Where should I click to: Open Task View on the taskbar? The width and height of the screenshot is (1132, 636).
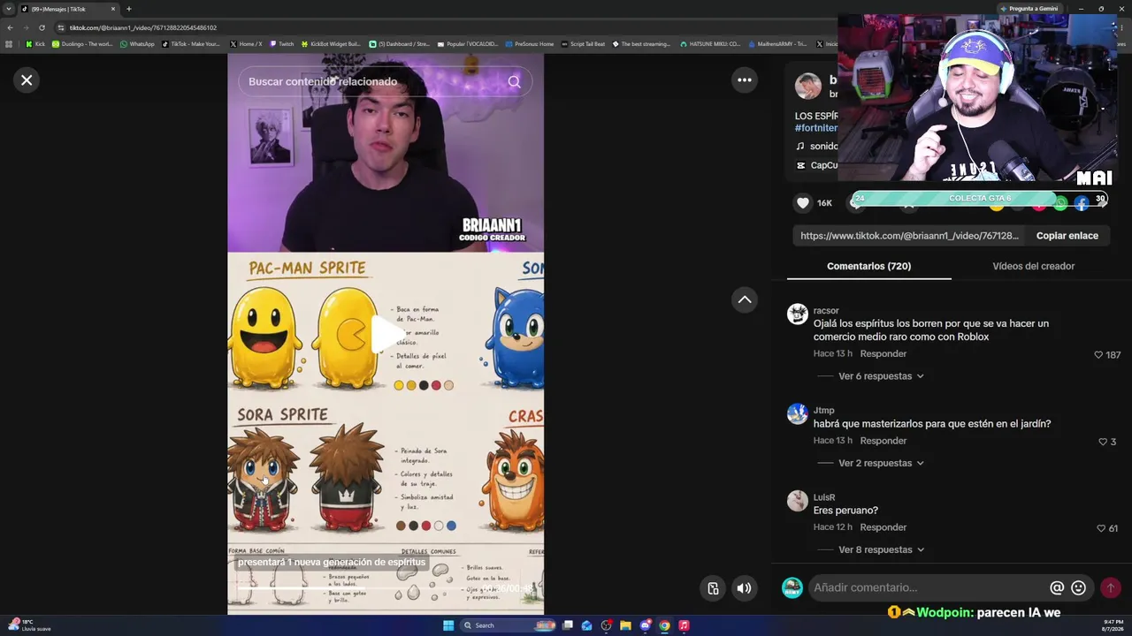[x=568, y=625]
